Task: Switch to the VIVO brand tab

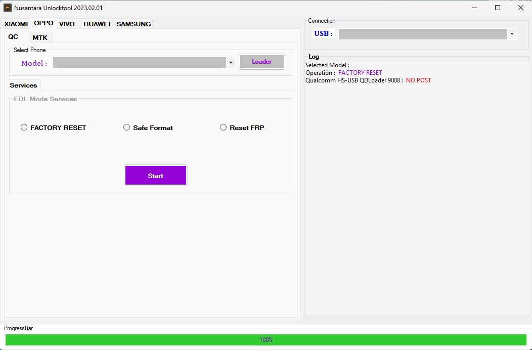Action: tap(67, 24)
